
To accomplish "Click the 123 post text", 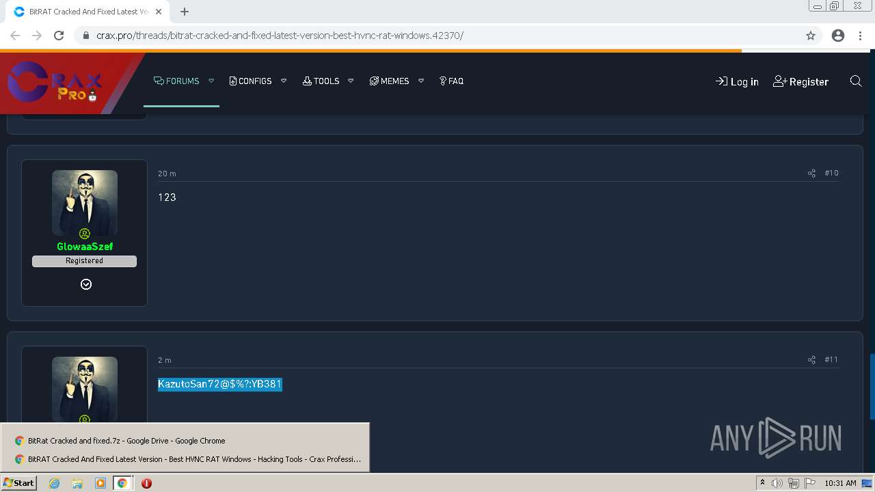I will (167, 197).
